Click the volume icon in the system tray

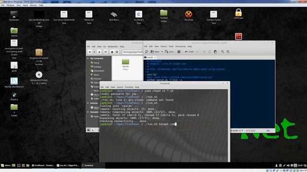click(288, 165)
